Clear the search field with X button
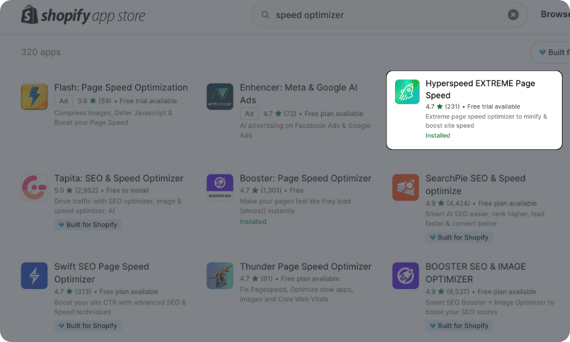570x342 pixels. coord(513,15)
